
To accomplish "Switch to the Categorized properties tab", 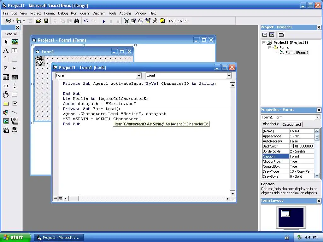I will pyautogui.click(x=291, y=124).
